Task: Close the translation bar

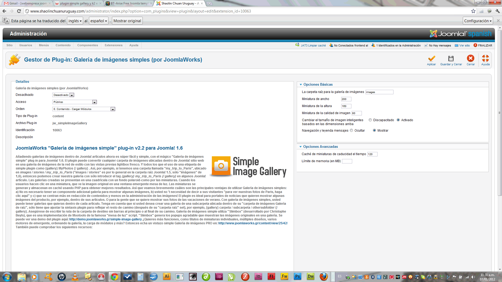Action: [x=498, y=21]
